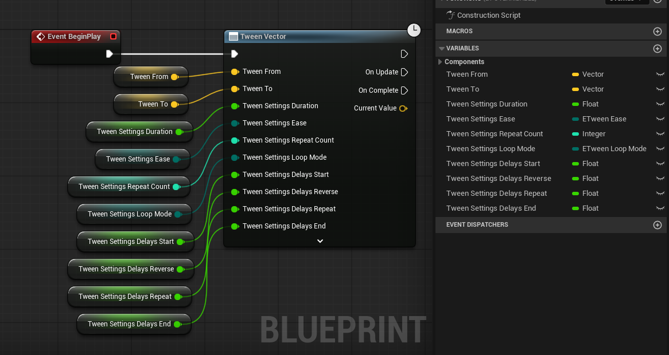Viewport: 669px width, 355px height.
Task: Collapse the VARIABLES section
Action: click(x=442, y=49)
